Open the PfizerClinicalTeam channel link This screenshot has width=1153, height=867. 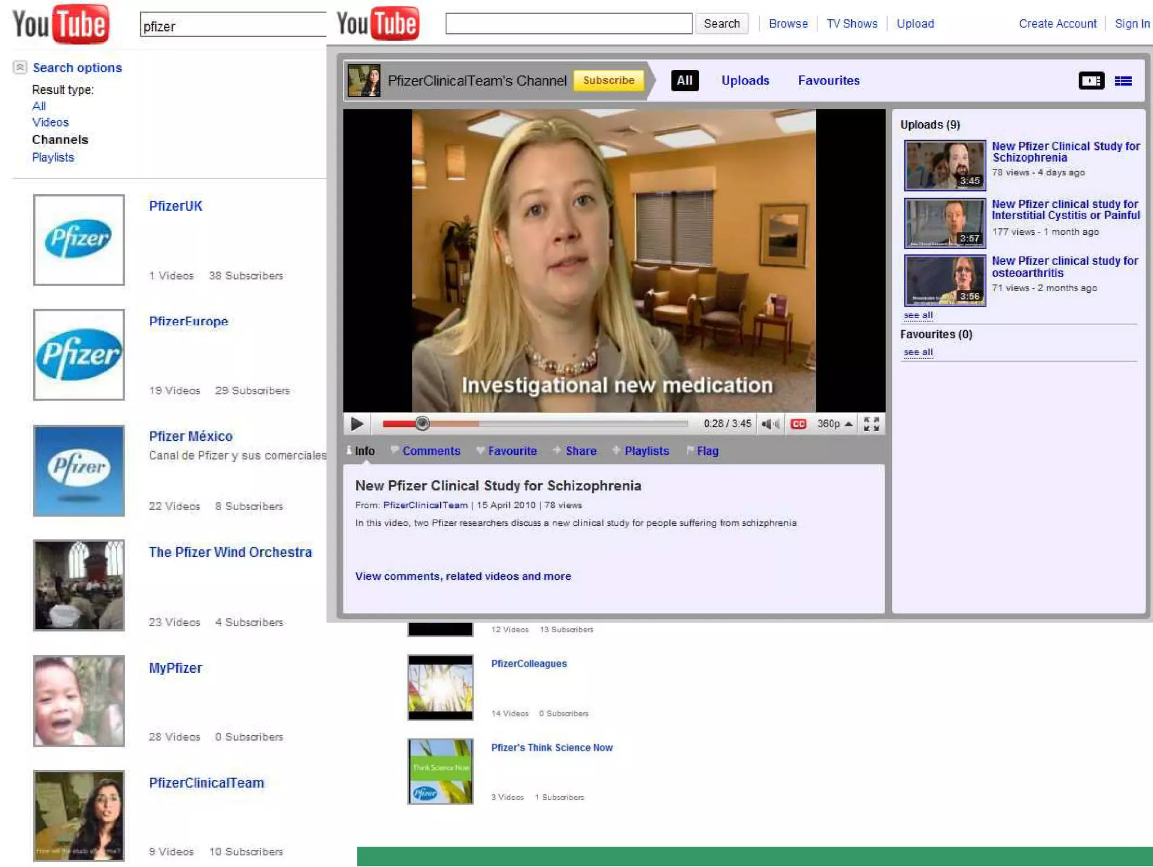click(206, 783)
